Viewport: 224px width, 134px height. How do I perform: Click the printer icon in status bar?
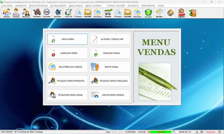click(x=197, y=132)
